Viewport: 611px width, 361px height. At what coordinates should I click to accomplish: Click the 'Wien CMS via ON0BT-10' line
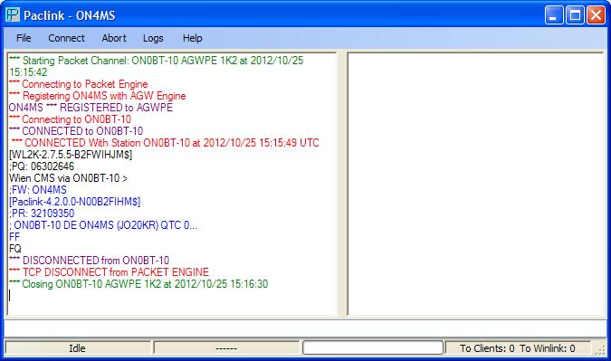pyautogui.click(x=68, y=178)
